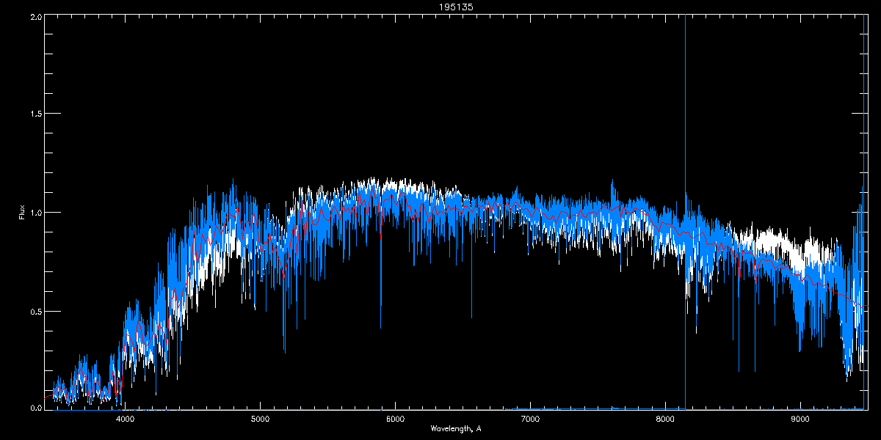881x440 pixels.
Task: Click the deep blue absorption line near 5200
Action: (284, 330)
